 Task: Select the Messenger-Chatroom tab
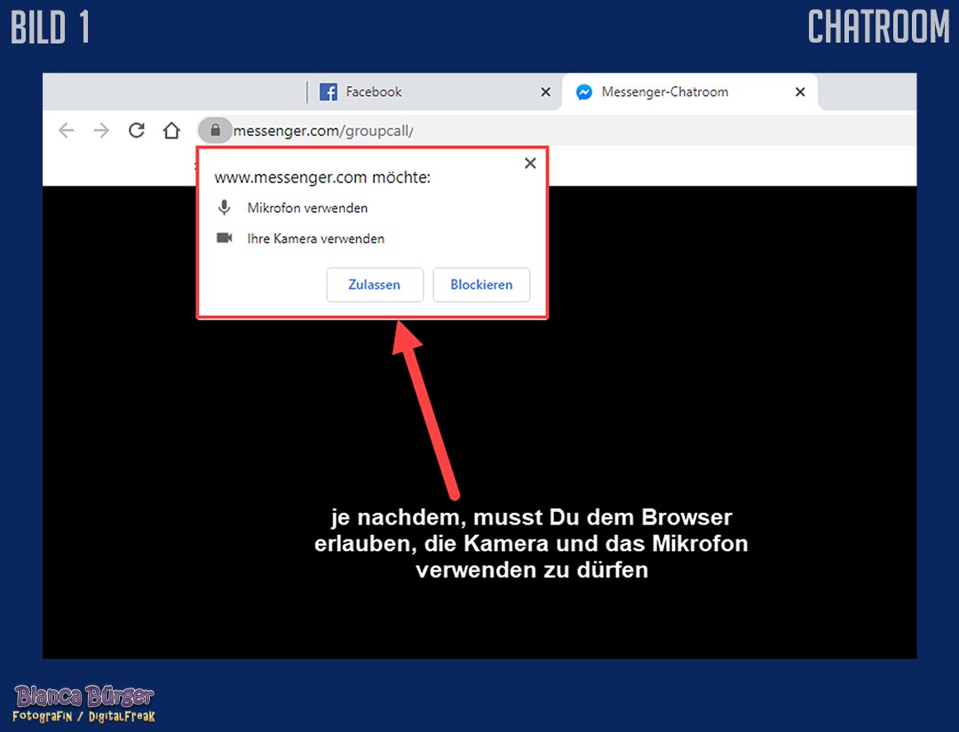pyautogui.click(x=689, y=91)
